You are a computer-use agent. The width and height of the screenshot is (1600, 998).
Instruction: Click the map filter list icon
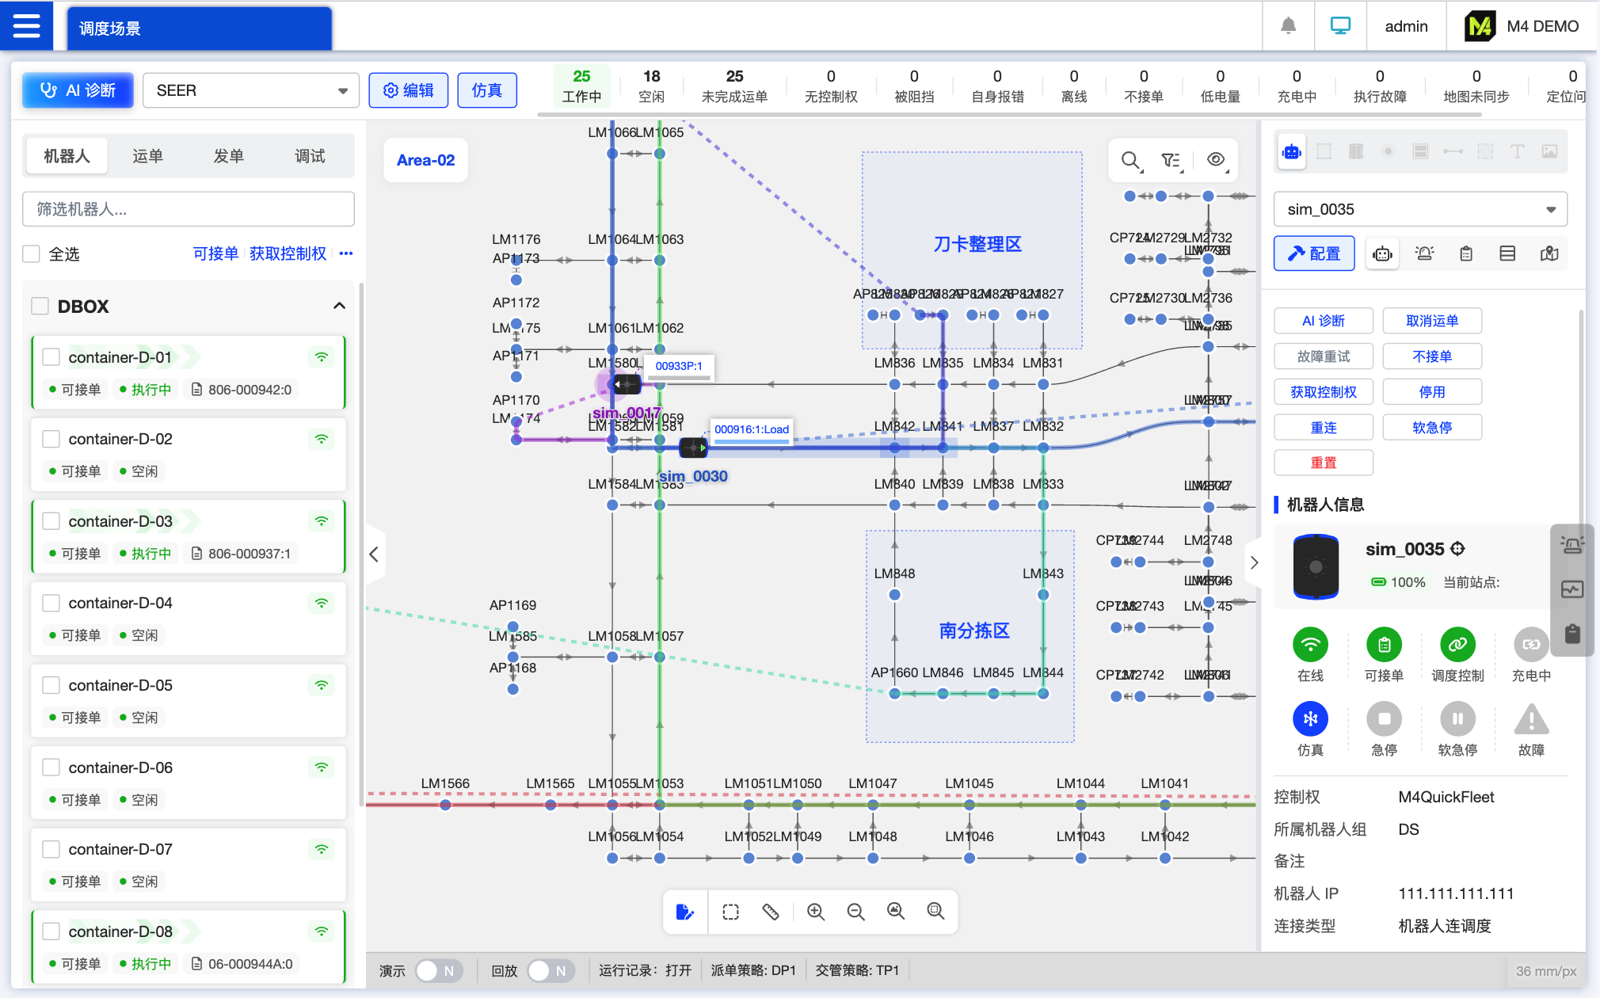1171,161
